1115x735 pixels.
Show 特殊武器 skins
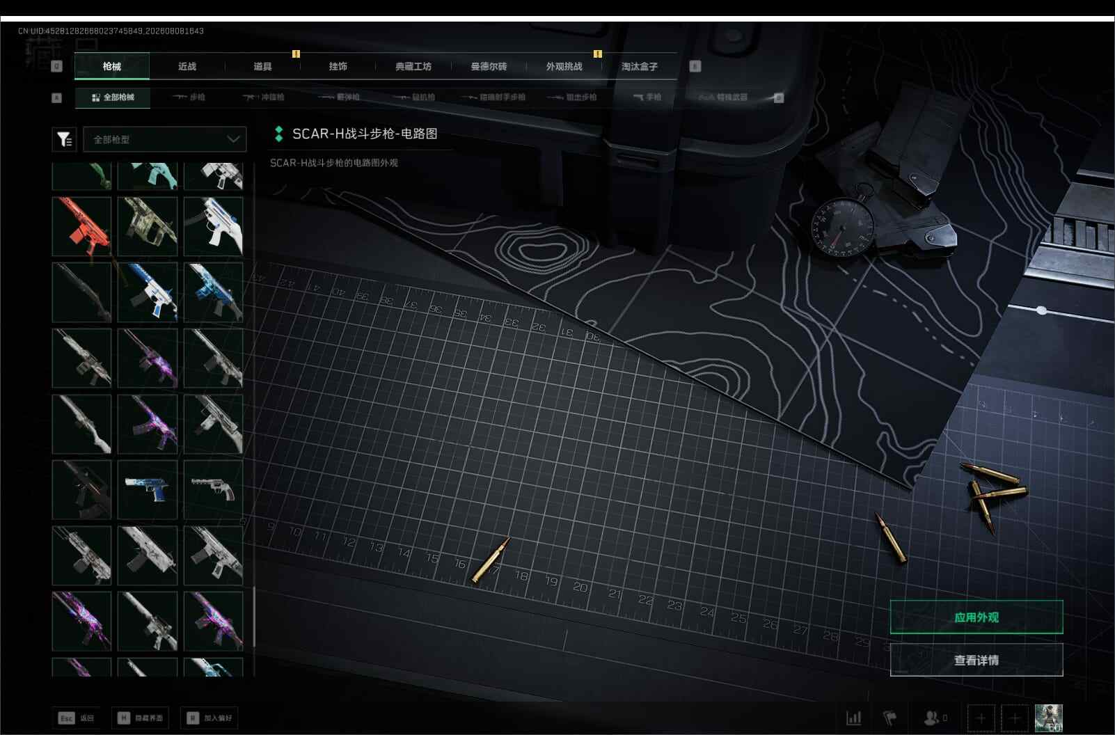point(724,97)
